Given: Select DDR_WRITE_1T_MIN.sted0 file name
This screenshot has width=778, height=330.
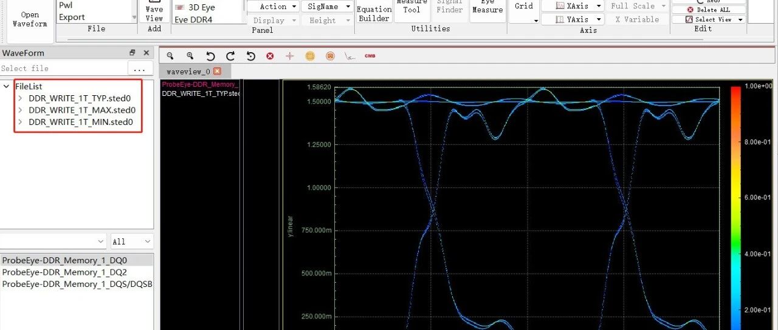Looking at the screenshot, I should point(80,122).
